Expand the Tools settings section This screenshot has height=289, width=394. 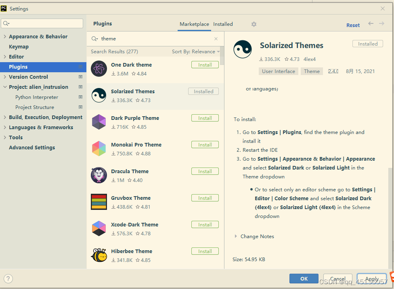click(x=5, y=137)
